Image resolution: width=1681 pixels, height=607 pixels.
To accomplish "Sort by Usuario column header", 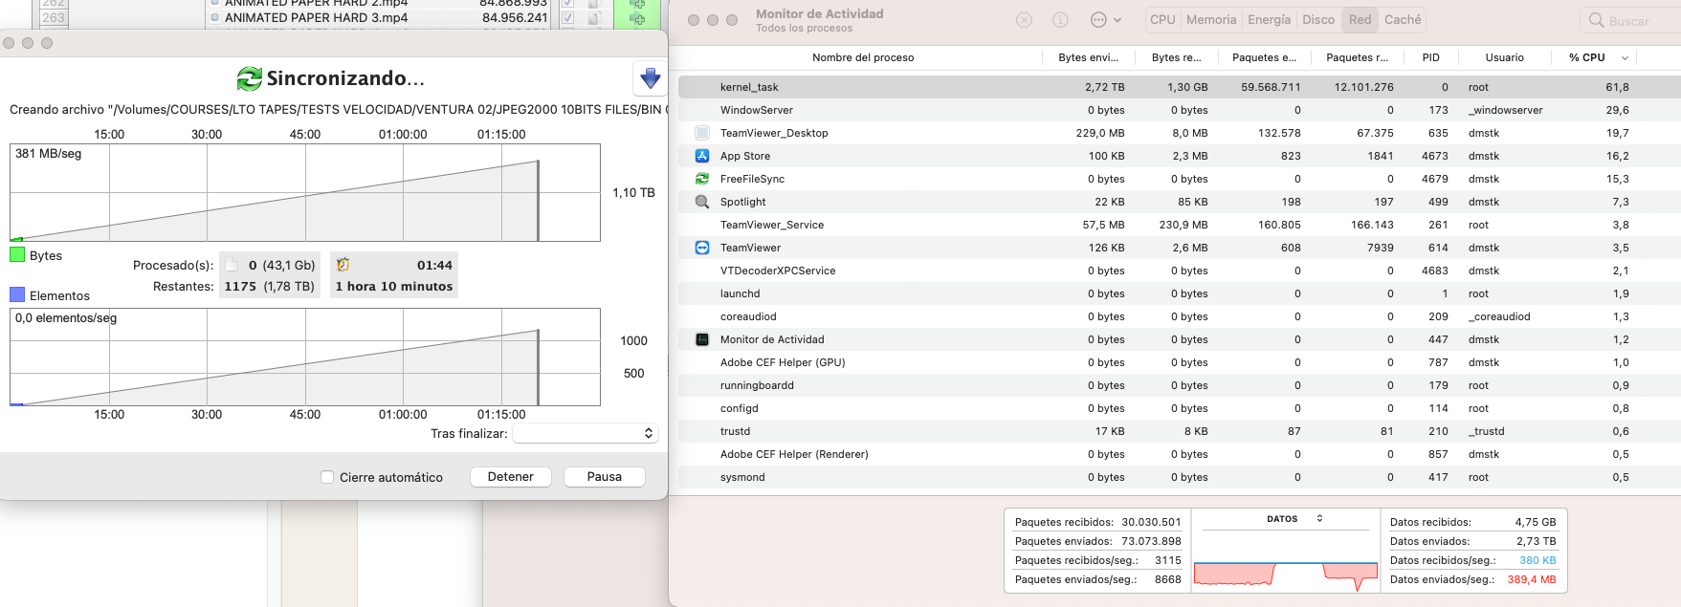I will [1505, 57].
